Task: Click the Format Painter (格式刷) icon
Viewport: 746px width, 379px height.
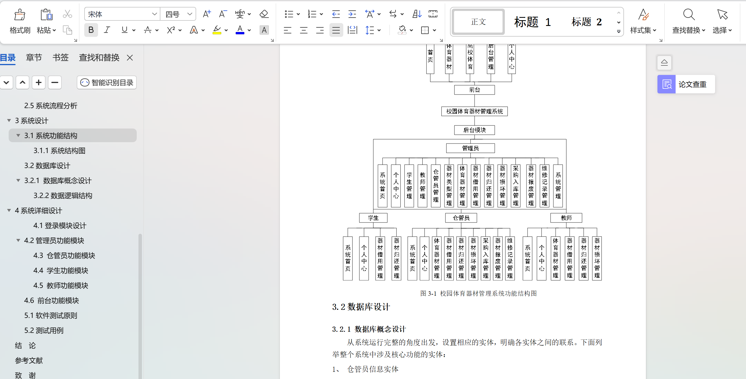Action: 20,15
